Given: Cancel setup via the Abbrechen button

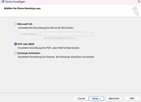Looking at the screenshot, I should (114, 98).
